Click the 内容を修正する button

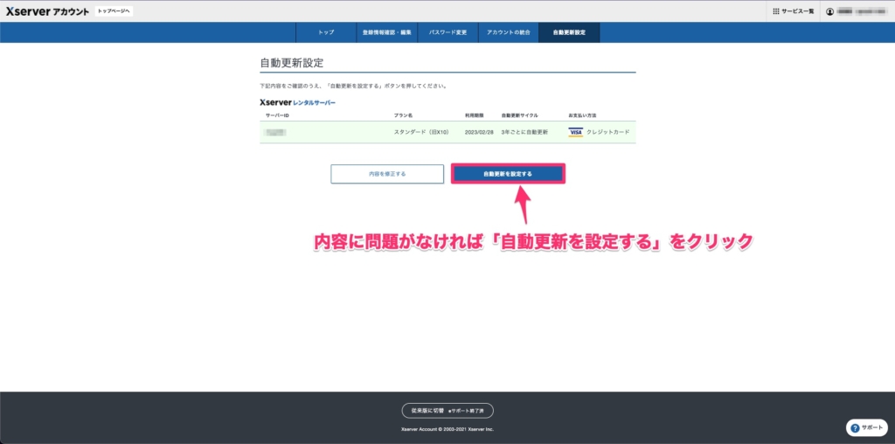point(387,174)
